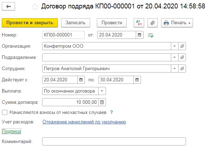This screenshot has height=149, width=207.
Task: Expand the Организация dropdown list
Action: click(x=175, y=46)
